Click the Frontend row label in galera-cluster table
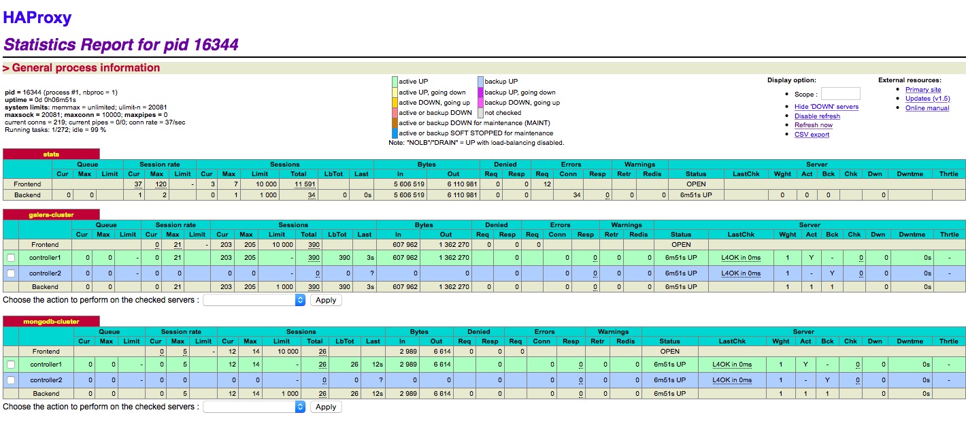This screenshot has height=421, width=966. [45, 245]
